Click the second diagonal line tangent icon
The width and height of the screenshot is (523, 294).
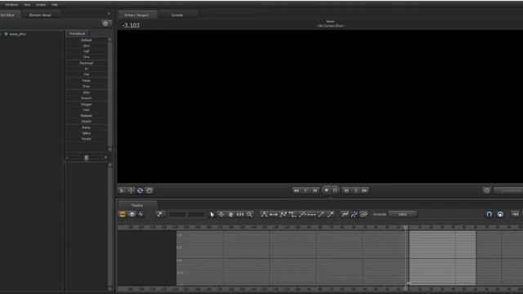click(x=330, y=214)
